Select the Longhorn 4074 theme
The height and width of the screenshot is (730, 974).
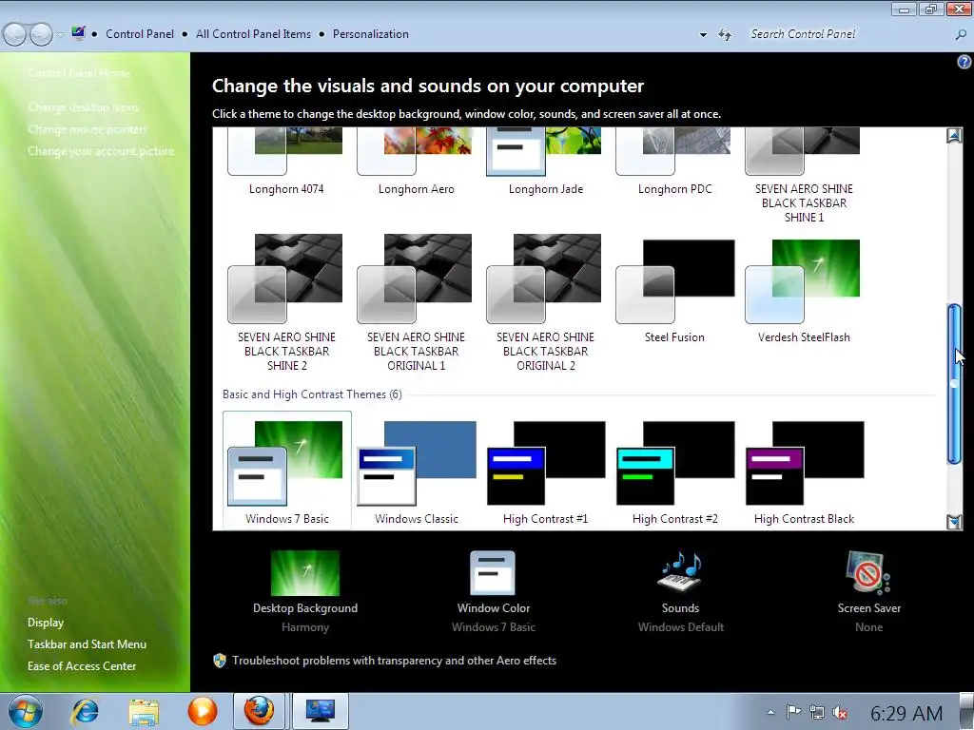click(x=285, y=162)
